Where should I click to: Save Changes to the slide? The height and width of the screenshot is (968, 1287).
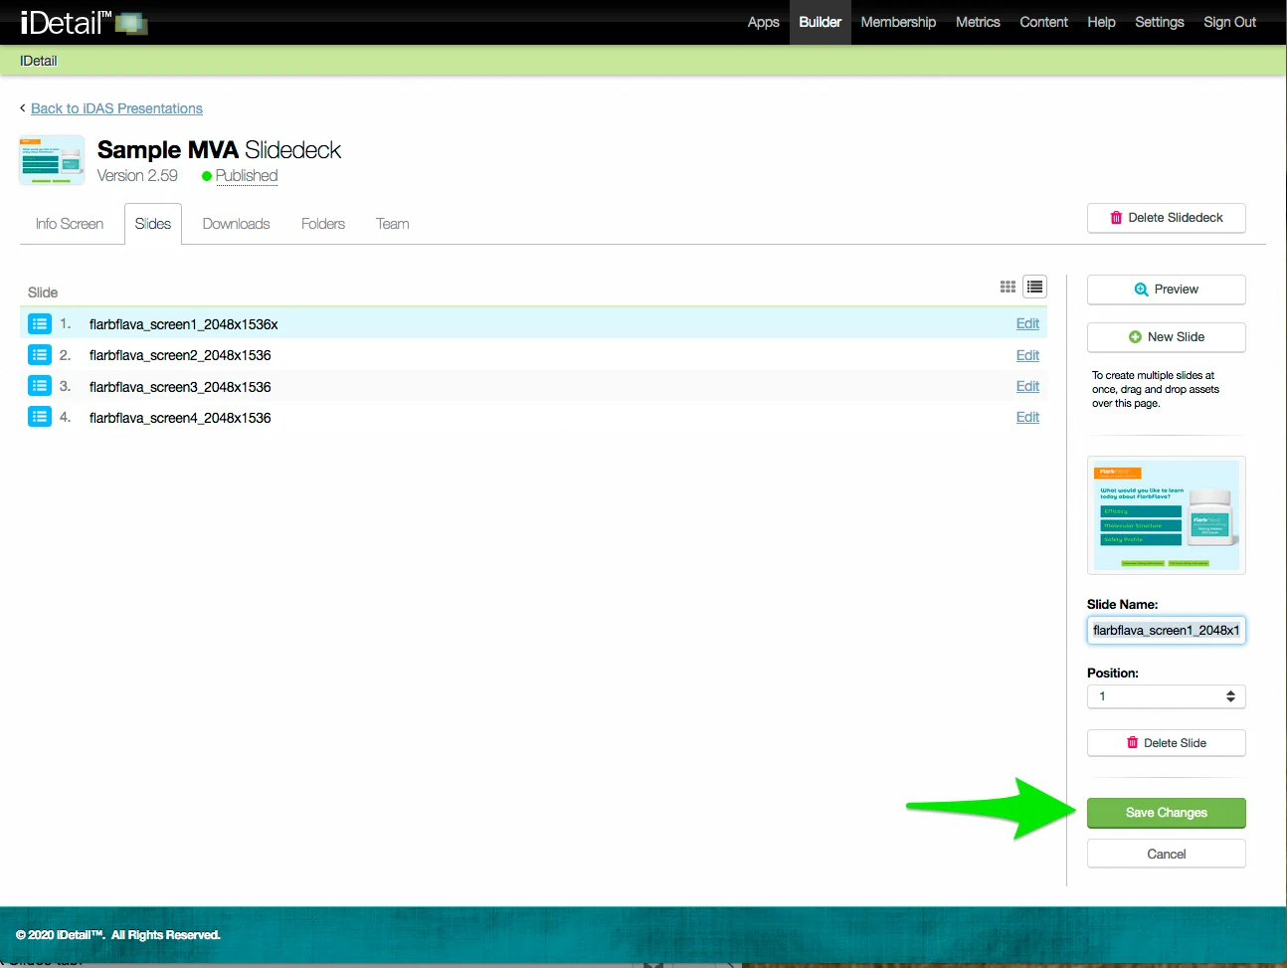coord(1166,813)
